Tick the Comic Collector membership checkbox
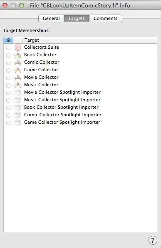 click(x=8, y=63)
